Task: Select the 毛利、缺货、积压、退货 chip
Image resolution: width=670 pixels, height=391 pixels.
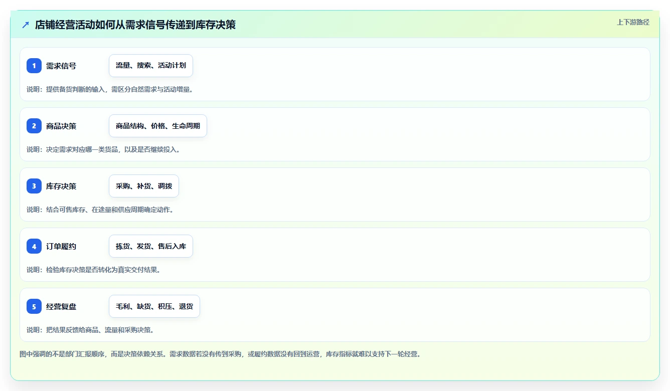Action: coord(154,306)
